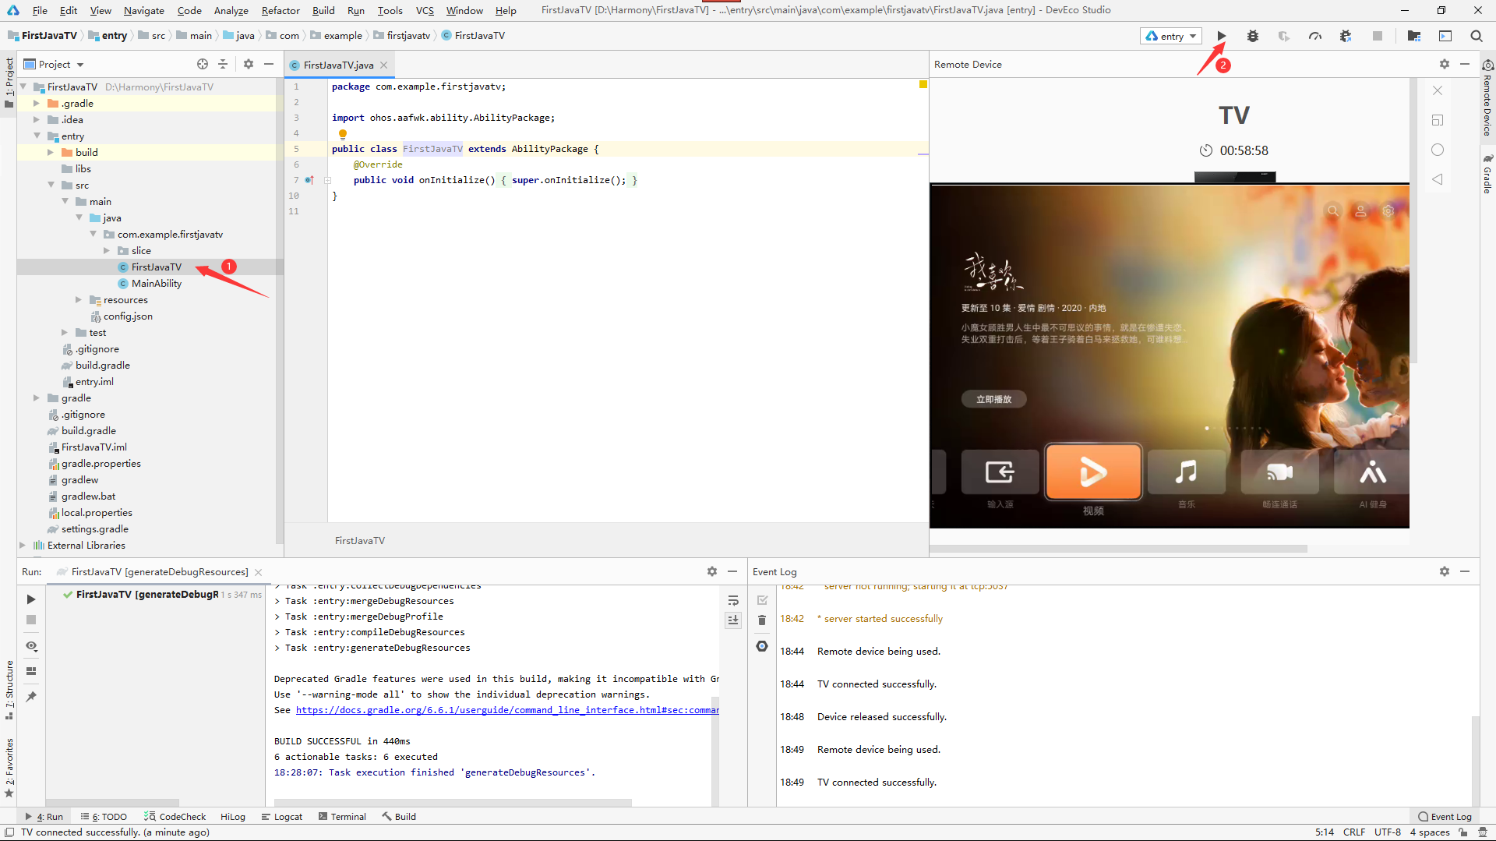
Task: Open the Gradle docs link in console
Action: [507, 710]
